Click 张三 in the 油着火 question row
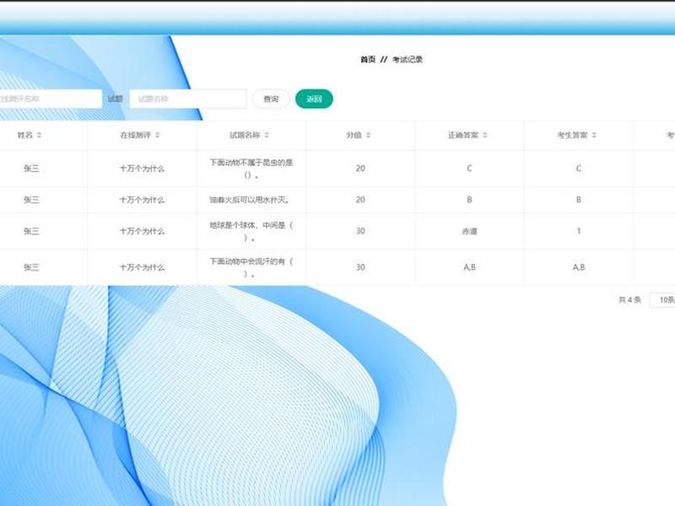Screen dimensions: 675x506 coord(31,200)
